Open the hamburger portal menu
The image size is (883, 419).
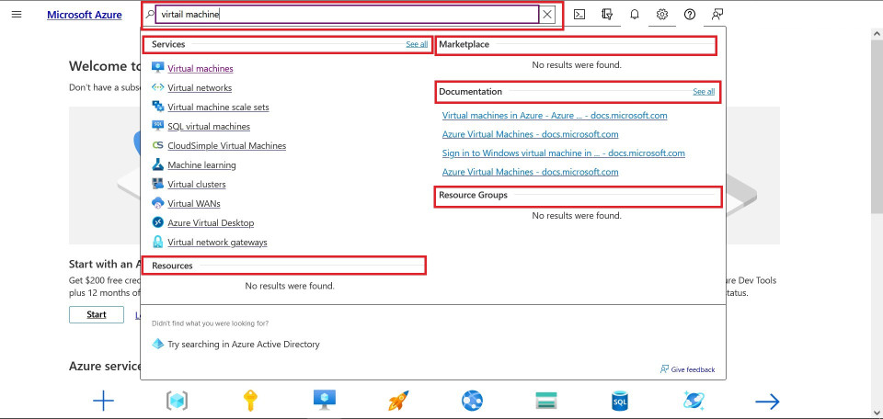click(x=17, y=15)
